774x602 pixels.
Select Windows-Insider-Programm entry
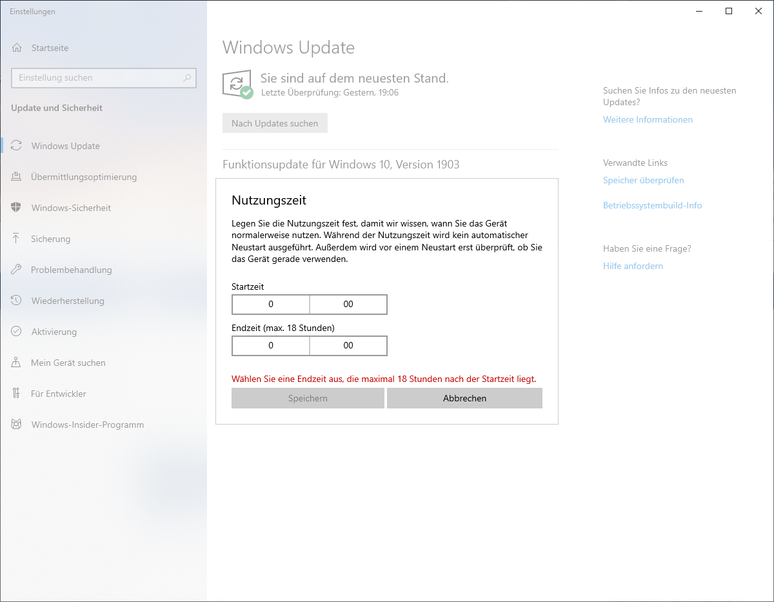point(103,425)
